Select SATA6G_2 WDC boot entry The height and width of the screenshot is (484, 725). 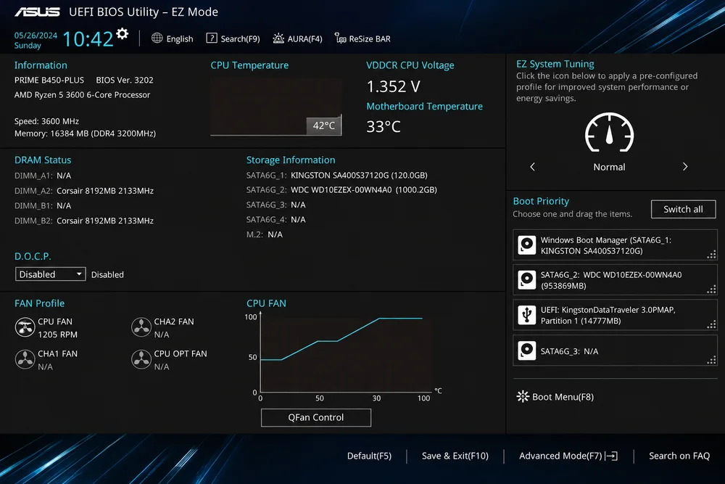[x=615, y=280]
